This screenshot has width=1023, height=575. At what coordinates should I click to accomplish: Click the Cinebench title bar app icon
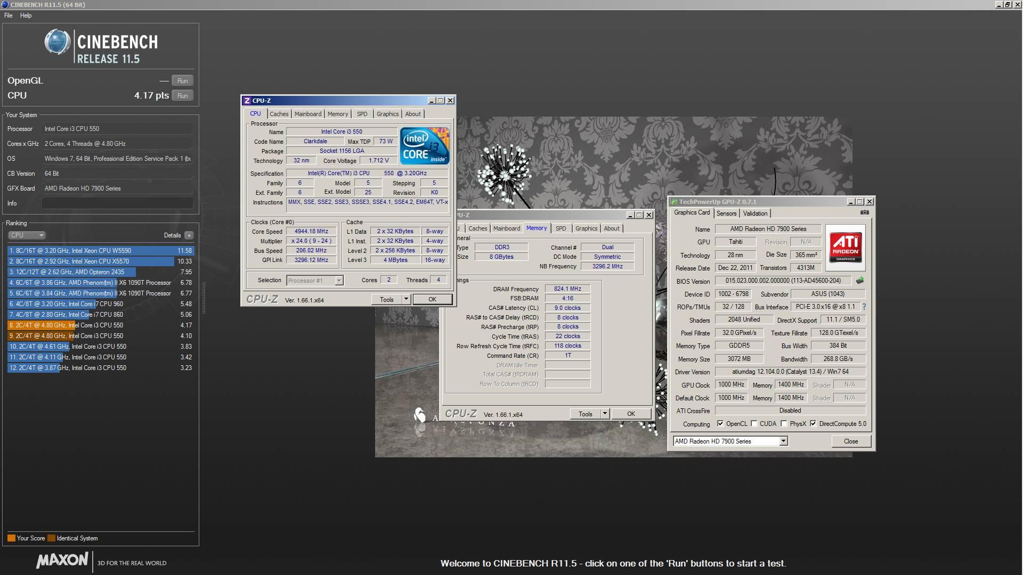(x=5, y=4)
